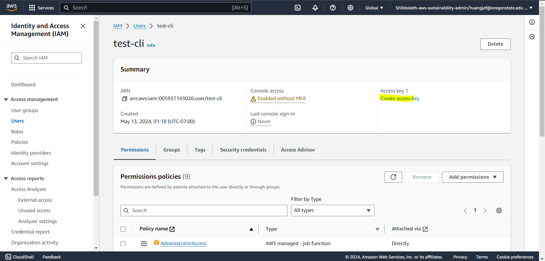Image resolution: width=545 pixels, height=261 pixels.
Task: Switch to the Groups tab
Action: tap(172, 150)
